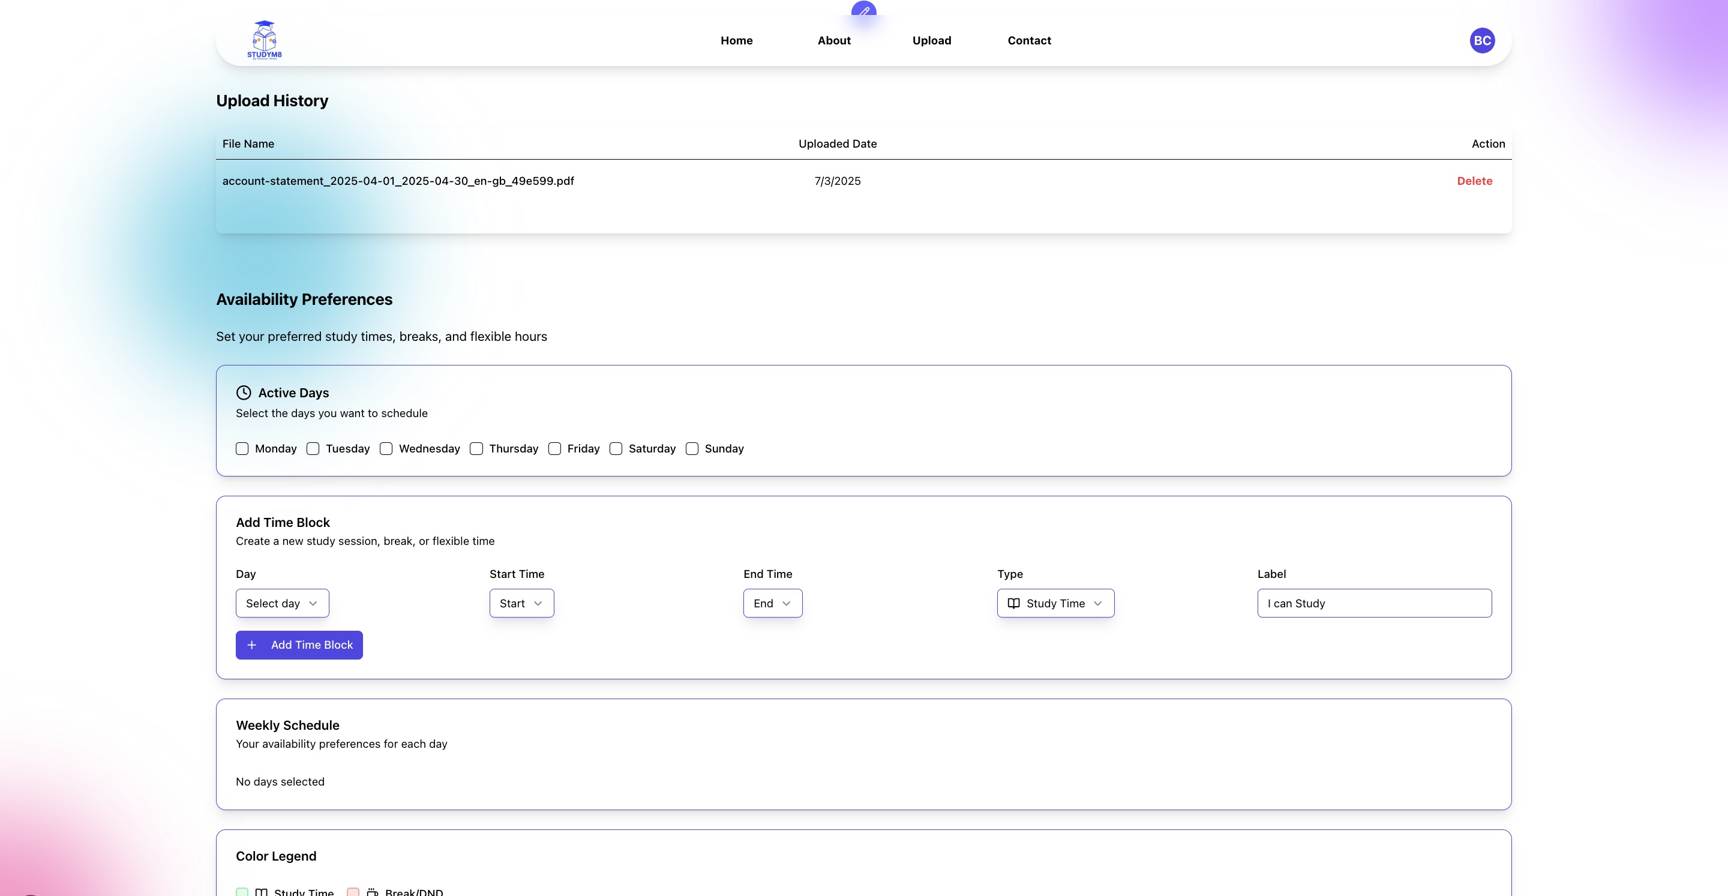
Task: Click the Upload History heading
Action: 272,101
